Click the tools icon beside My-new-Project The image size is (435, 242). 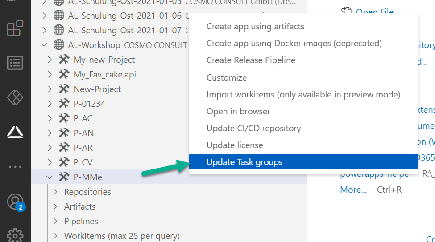(64, 60)
